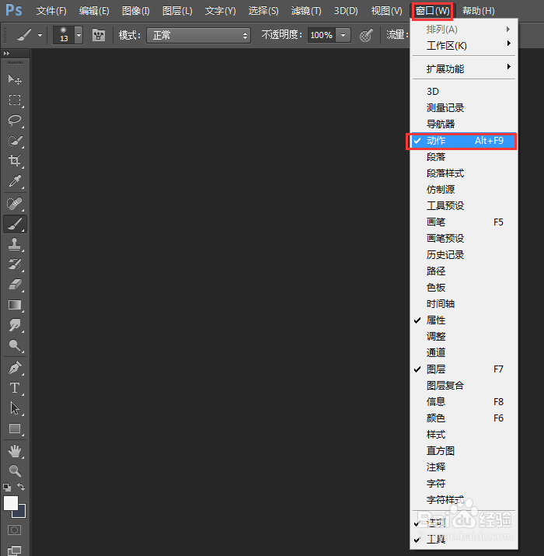Select the History Brush tool
The width and height of the screenshot is (544, 556).
[15, 264]
